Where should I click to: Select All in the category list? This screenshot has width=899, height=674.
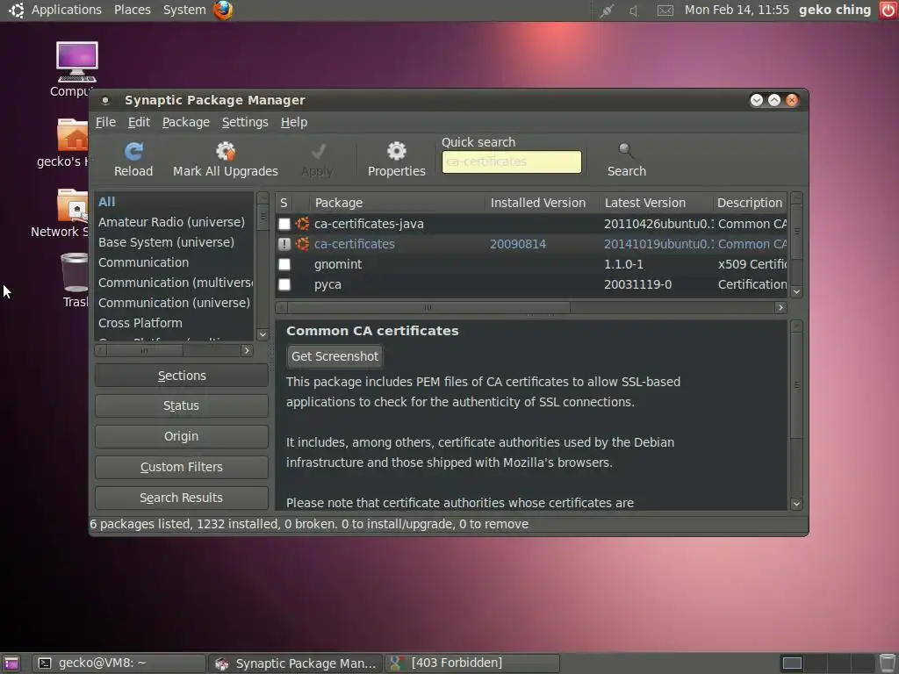click(175, 202)
